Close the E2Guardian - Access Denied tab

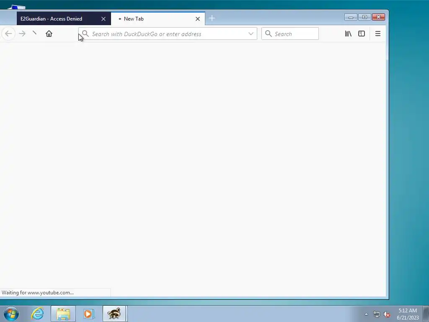click(x=103, y=19)
